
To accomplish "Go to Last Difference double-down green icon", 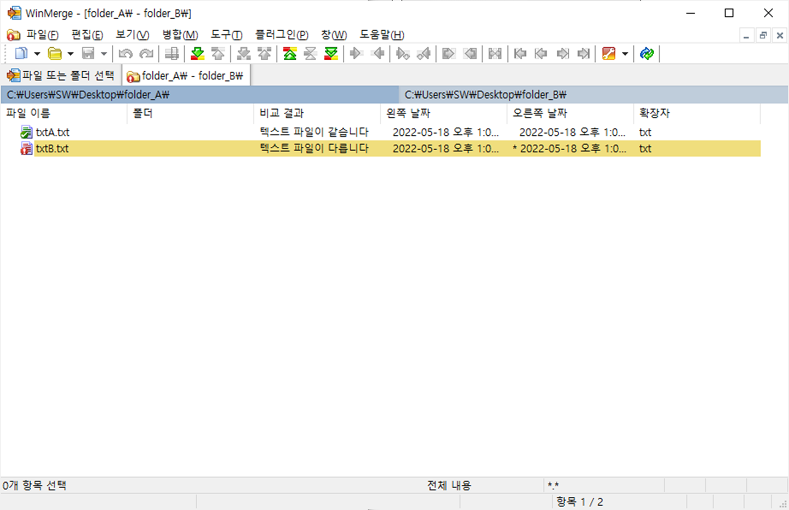I will (x=331, y=53).
